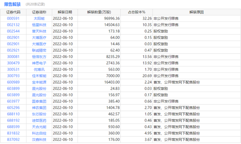The image size is (241, 144).
Task: Open stock code 002544 link
Action: pos(13,31)
